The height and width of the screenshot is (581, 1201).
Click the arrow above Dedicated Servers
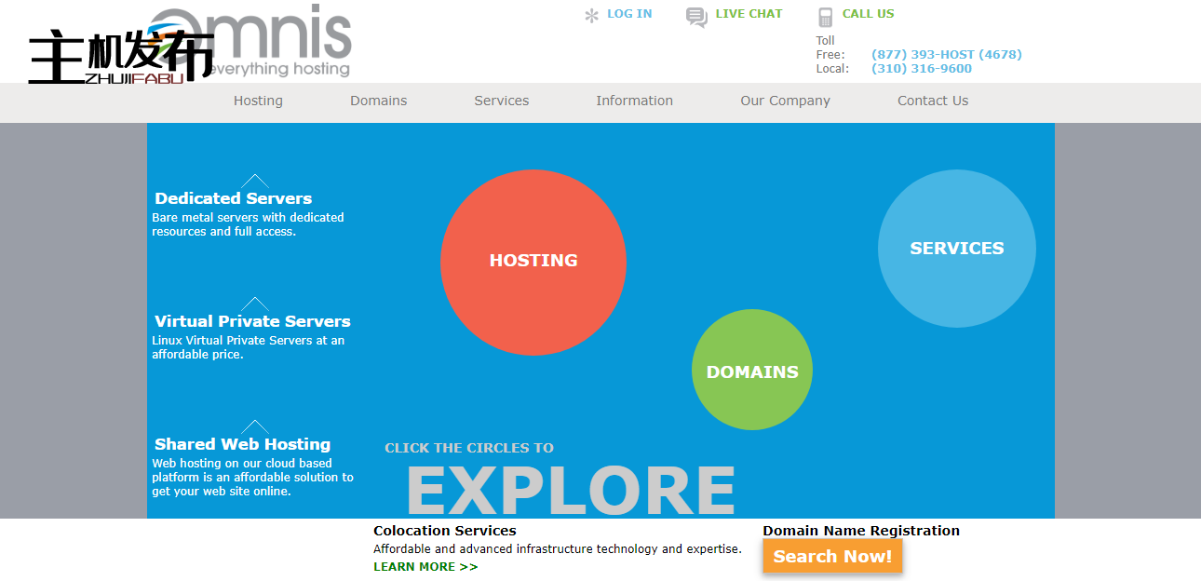[x=254, y=181]
